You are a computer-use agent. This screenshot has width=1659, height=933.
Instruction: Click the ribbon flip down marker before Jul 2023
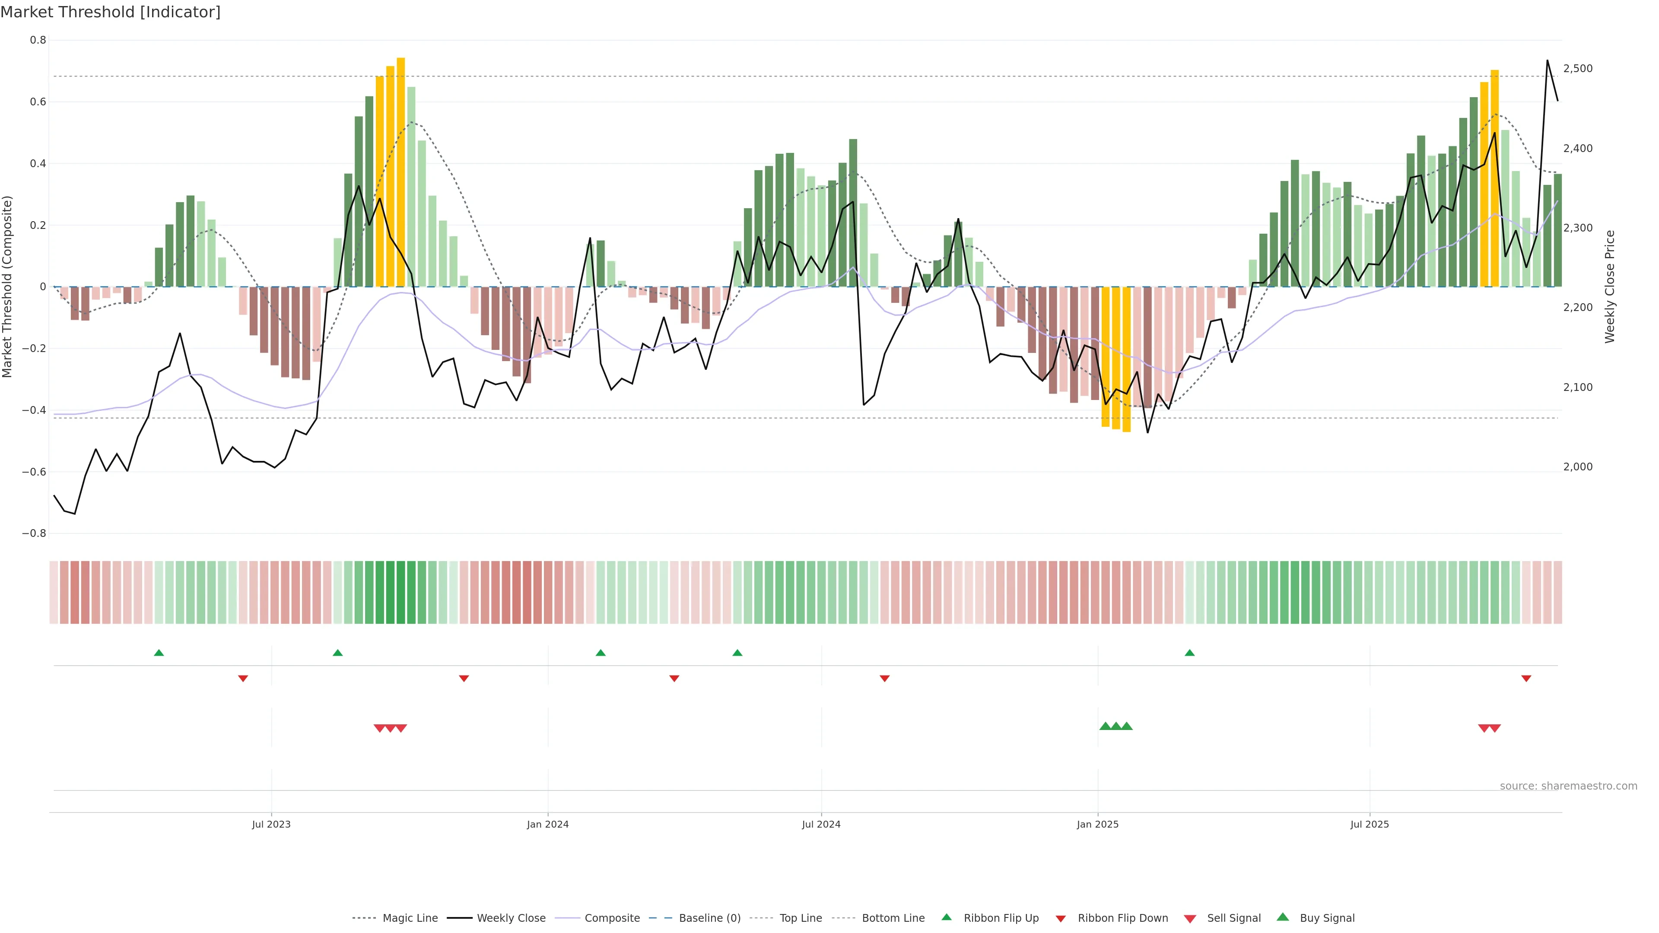click(243, 678)
